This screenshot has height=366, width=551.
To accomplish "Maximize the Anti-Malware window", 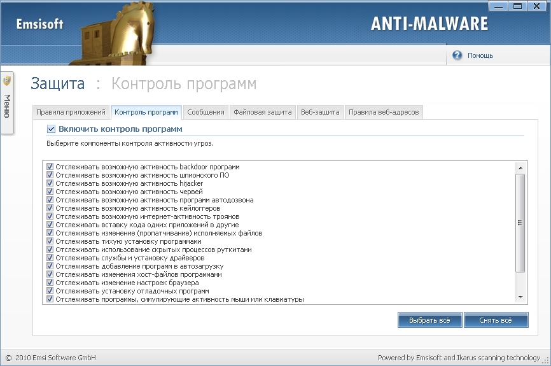I will coord(517,6).
